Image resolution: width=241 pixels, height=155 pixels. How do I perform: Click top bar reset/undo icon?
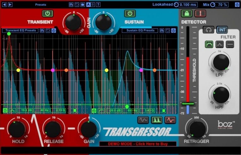click(x=77, y=5)
